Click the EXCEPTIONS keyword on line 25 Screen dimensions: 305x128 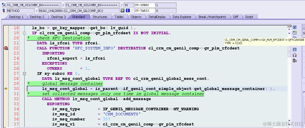pos(55,63)
